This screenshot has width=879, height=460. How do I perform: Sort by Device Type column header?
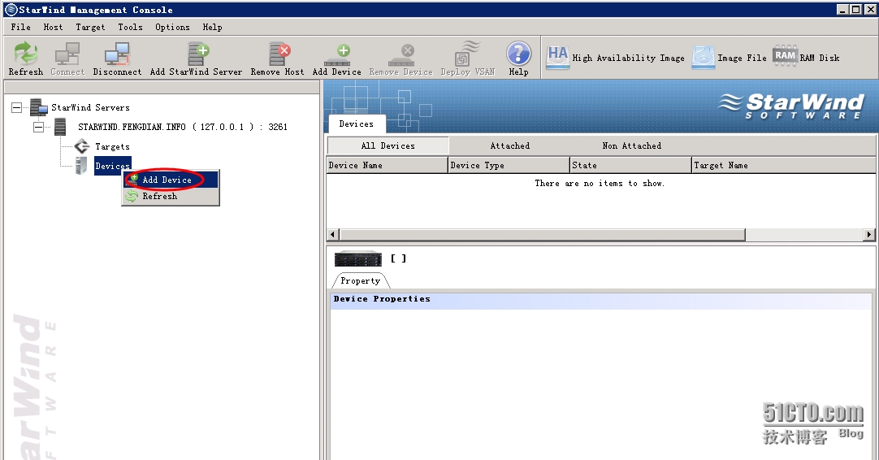(509, 166)
